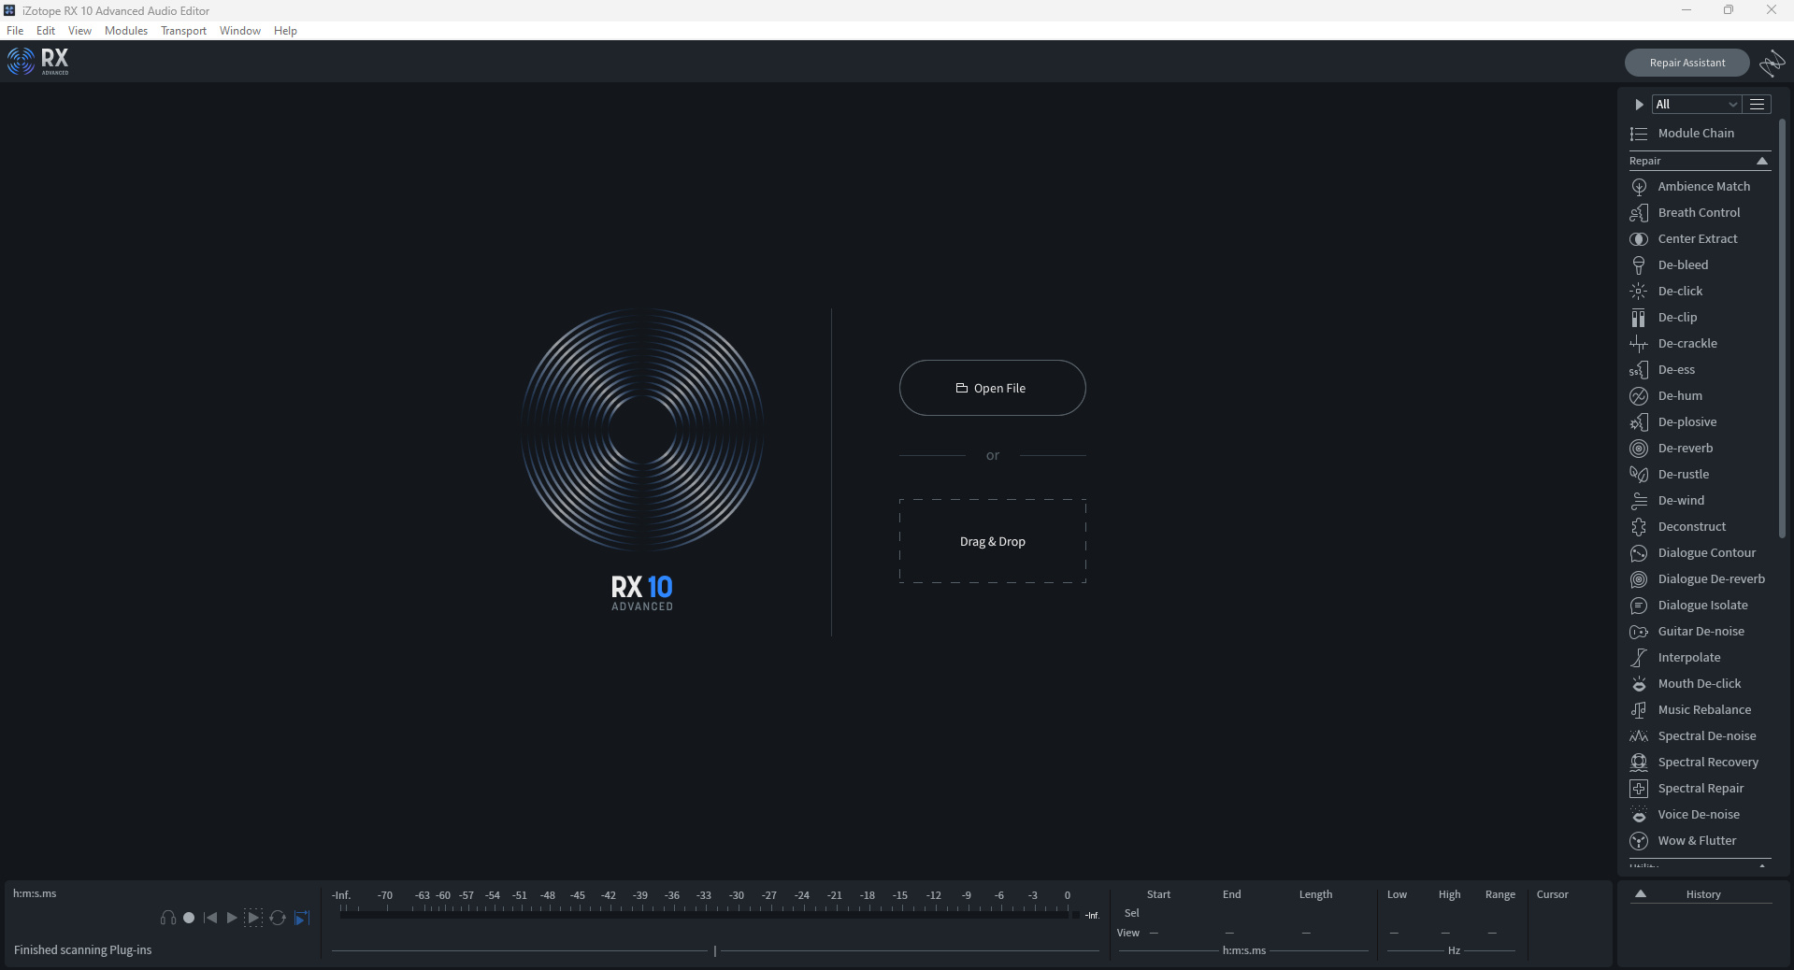Click the module list vertical scrollbar
Screen dimensions: 1794x970
pos(1782,327)
